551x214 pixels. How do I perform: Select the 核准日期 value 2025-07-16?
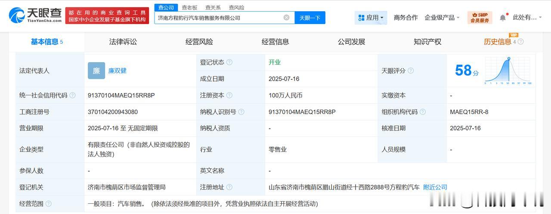tap(465, 128)
